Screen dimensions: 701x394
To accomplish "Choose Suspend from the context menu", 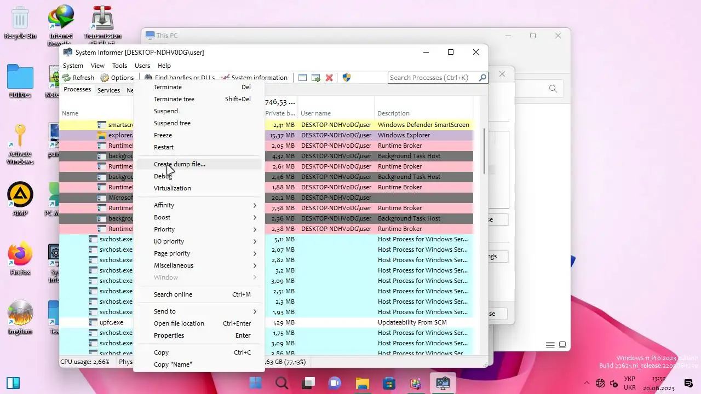I will pyautogui.click(x=199, y=111).
